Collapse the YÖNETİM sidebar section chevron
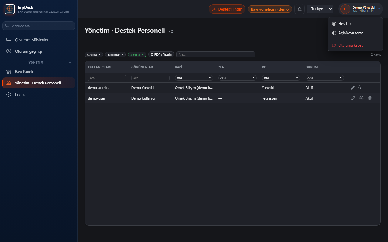 click(x=70, y=63)
